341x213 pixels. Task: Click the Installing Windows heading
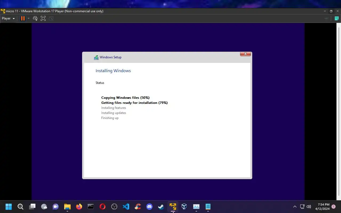coord(113,71)
